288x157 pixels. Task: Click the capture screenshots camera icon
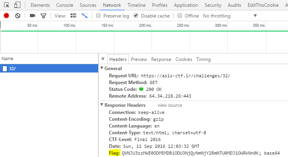coord(33,16)
